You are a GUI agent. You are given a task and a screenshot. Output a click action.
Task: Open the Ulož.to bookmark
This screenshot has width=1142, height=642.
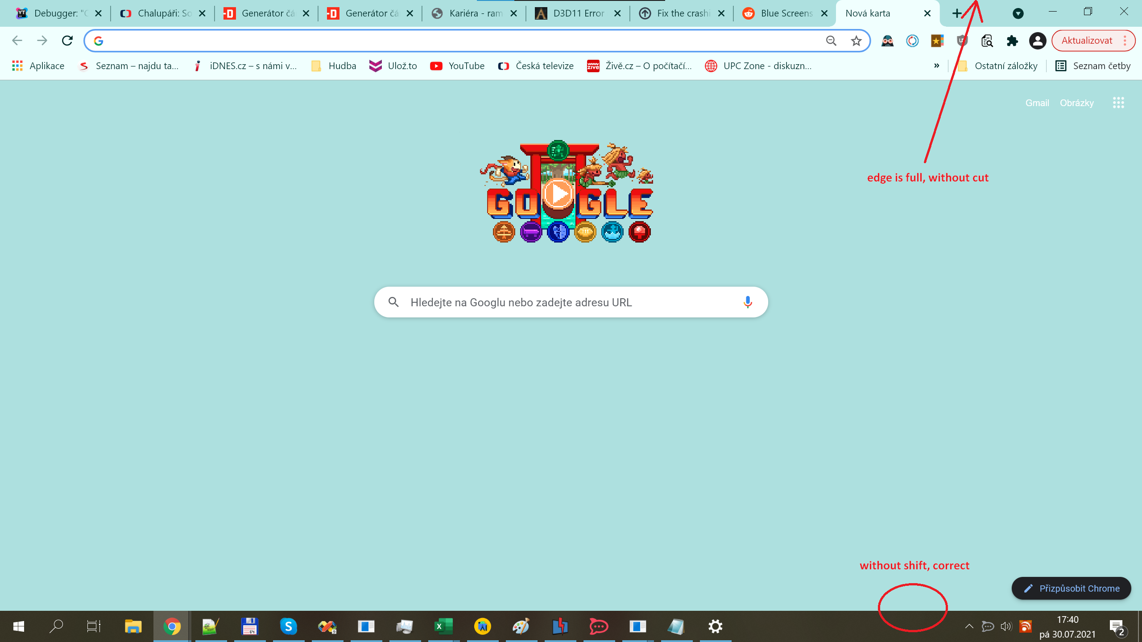[x=393, y=66]
